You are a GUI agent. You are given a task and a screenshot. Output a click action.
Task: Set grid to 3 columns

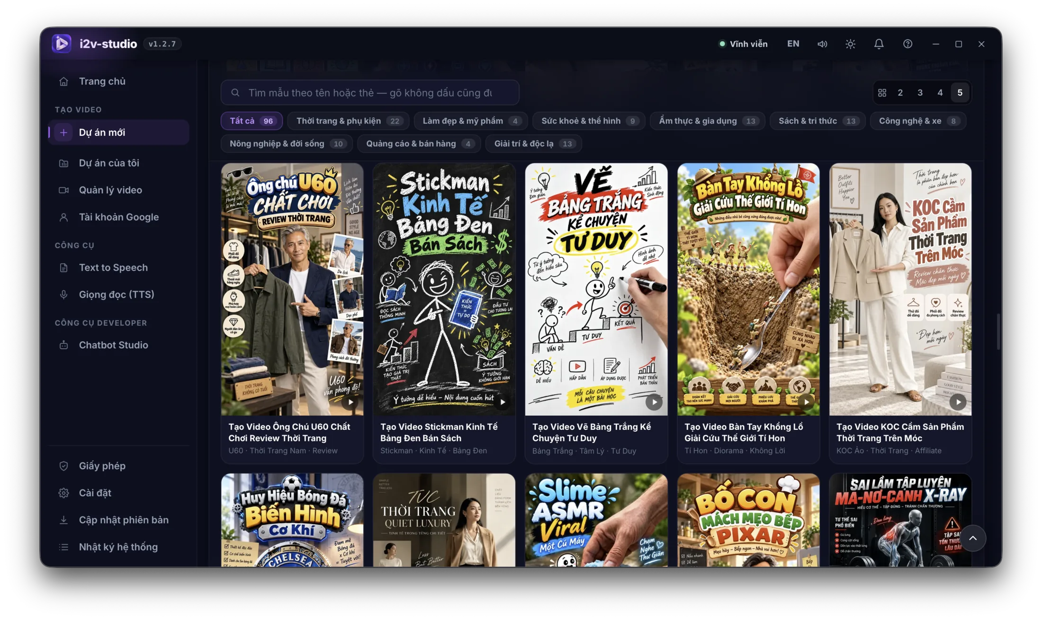(920, 93)
